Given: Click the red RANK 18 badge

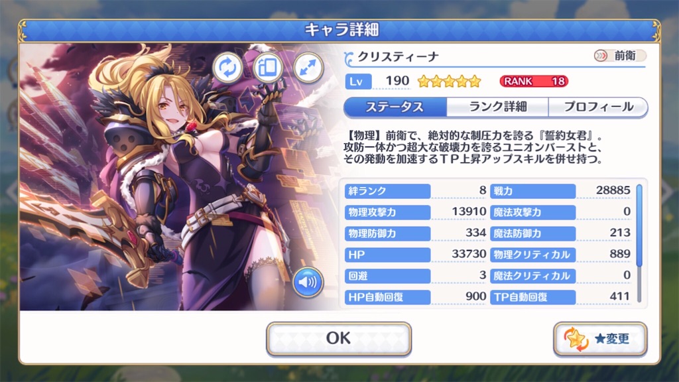Looking at the screenshot, I should pos(534,81).
